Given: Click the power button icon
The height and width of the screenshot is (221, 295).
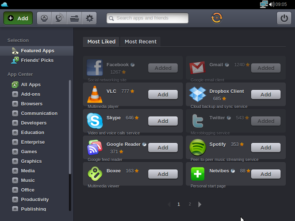Looking at the screenshot, I should [284, 18].
